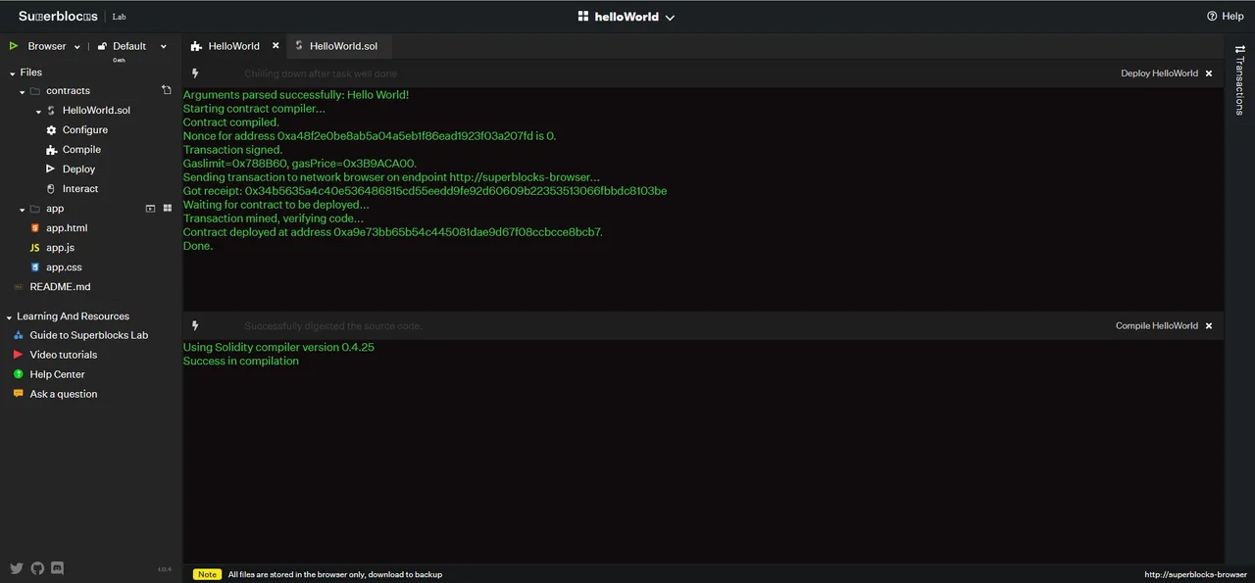Click the Compile puzzle-piece icon
The image size is (1255, 583).
pos(52,150)
